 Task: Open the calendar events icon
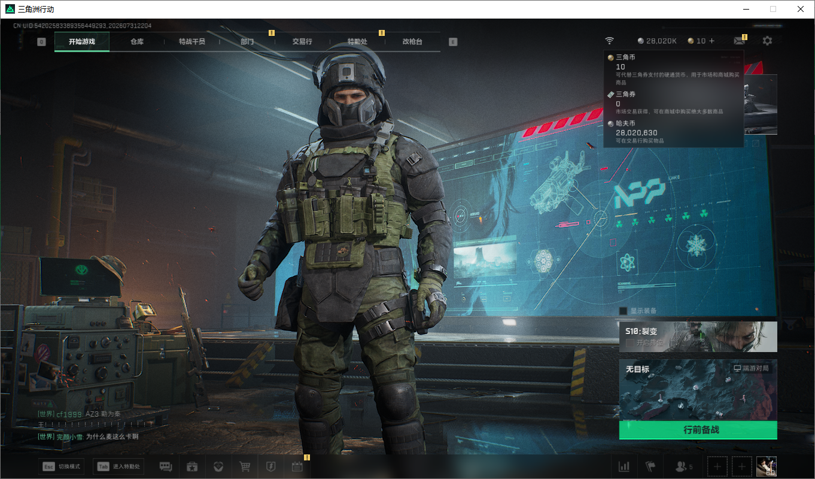(x=297, y=466)
